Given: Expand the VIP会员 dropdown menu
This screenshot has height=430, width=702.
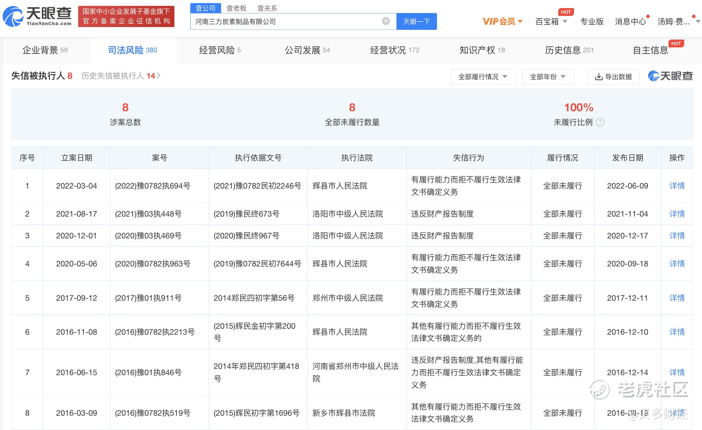Looking at the screenshot, I should (502, 21).
